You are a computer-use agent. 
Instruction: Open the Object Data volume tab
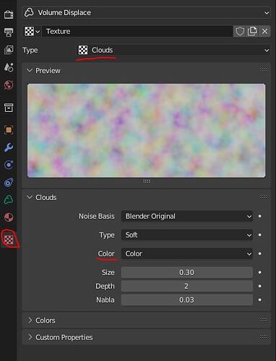pyautogui.click(x=9, y=200)
